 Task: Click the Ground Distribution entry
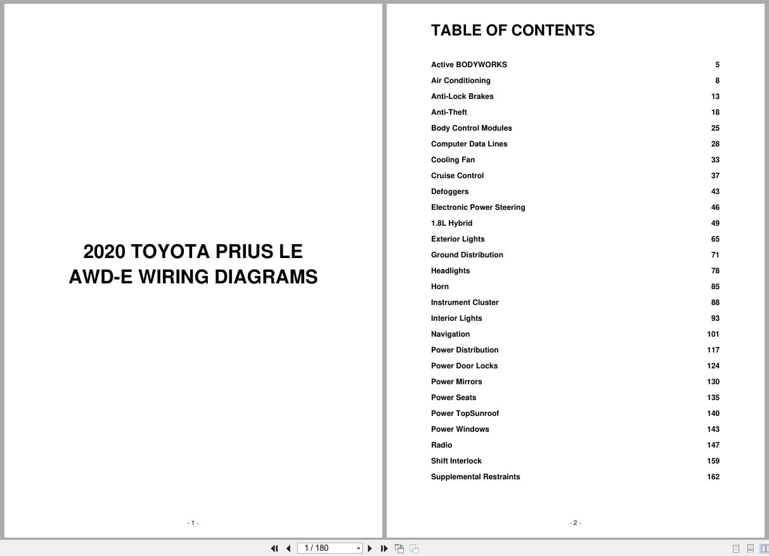click(467, 255)
